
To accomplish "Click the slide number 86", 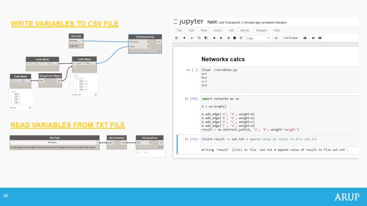I will coord(6,196).
